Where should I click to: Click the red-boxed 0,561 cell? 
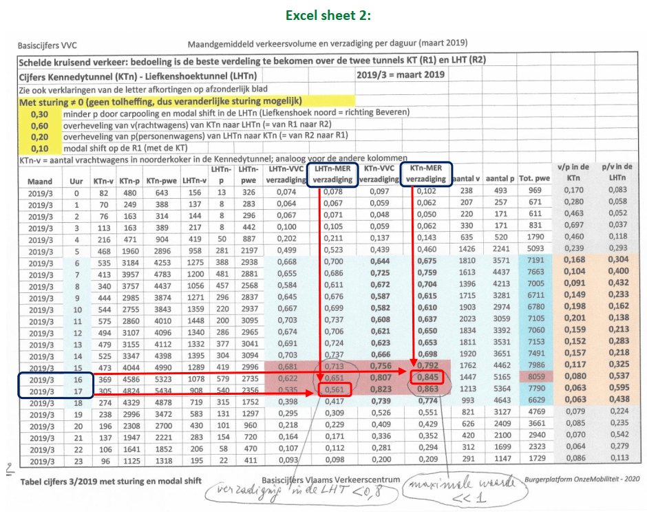333,390
